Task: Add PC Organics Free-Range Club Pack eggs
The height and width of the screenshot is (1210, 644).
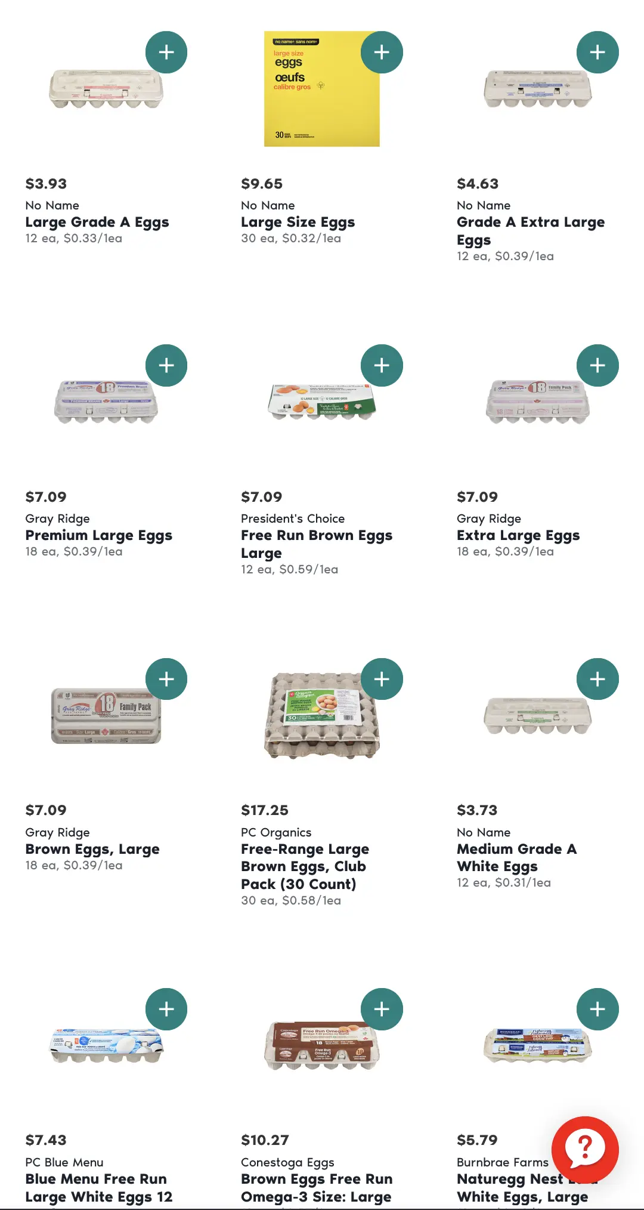Action: tap(382, 679)
